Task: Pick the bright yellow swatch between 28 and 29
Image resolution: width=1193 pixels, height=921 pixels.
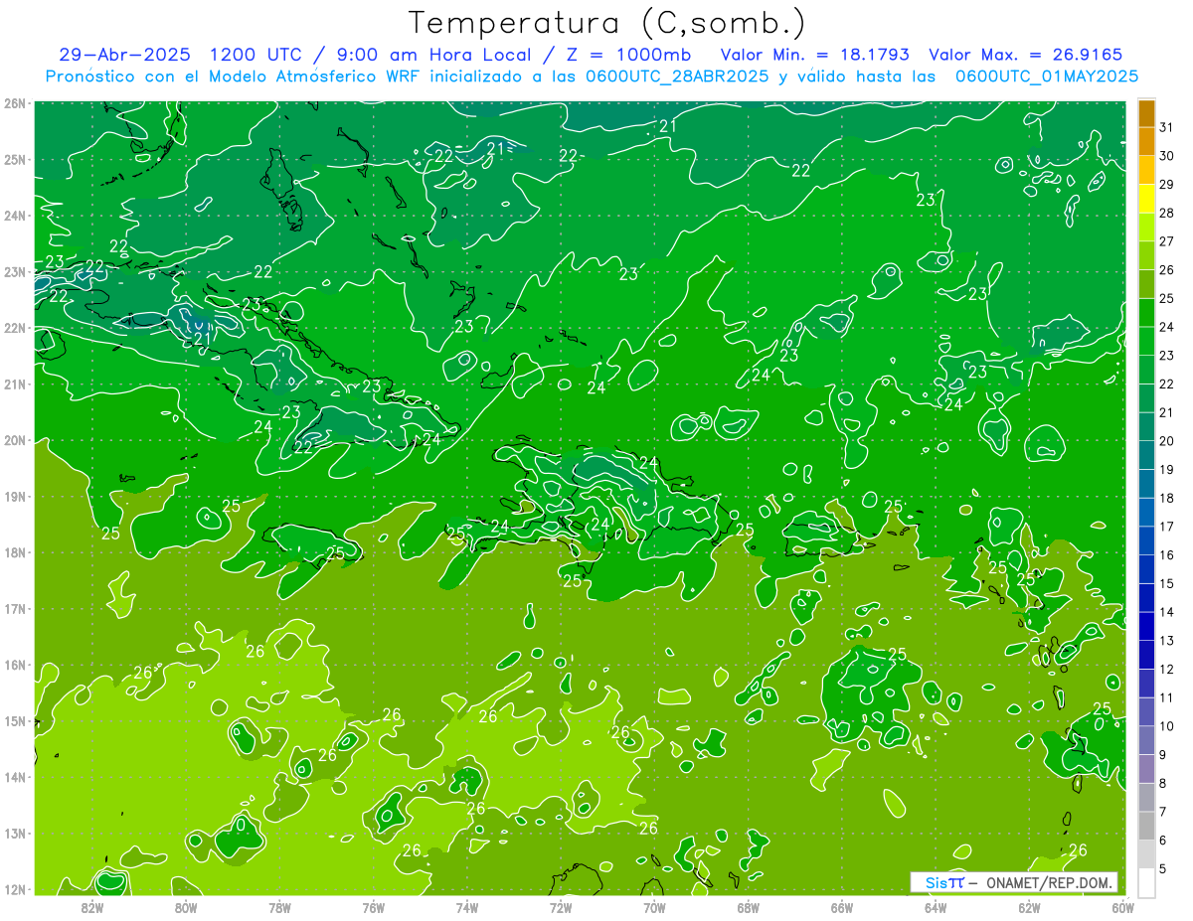Action: (x=1146, y=200)
